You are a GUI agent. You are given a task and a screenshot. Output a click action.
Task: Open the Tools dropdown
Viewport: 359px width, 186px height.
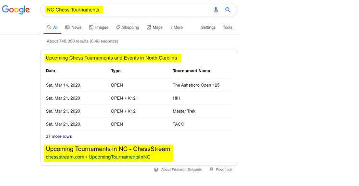pyautogui.click(x=228, y=27)
